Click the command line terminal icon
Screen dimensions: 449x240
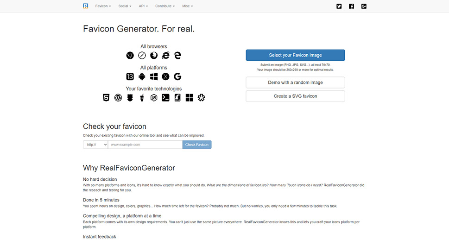coord(165,98)
